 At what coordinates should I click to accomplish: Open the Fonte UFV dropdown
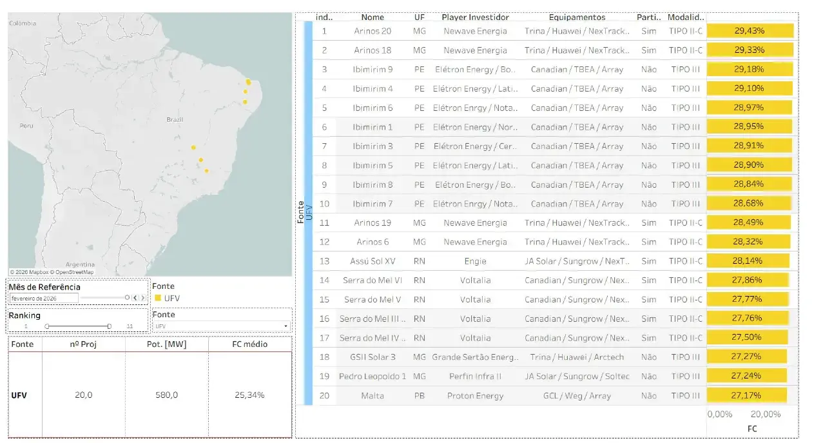pyautogui.click(x=221, y=326)
